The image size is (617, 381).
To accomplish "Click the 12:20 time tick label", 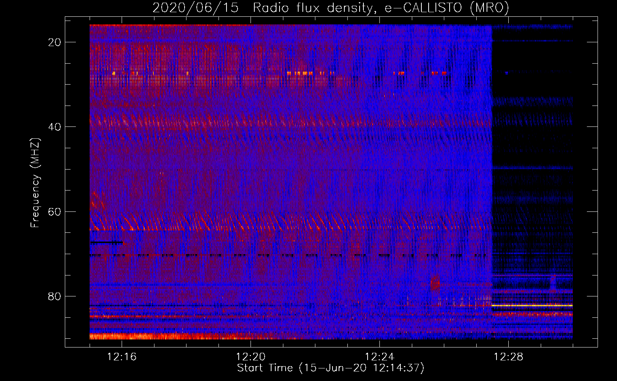I will (x=251, y=357).
